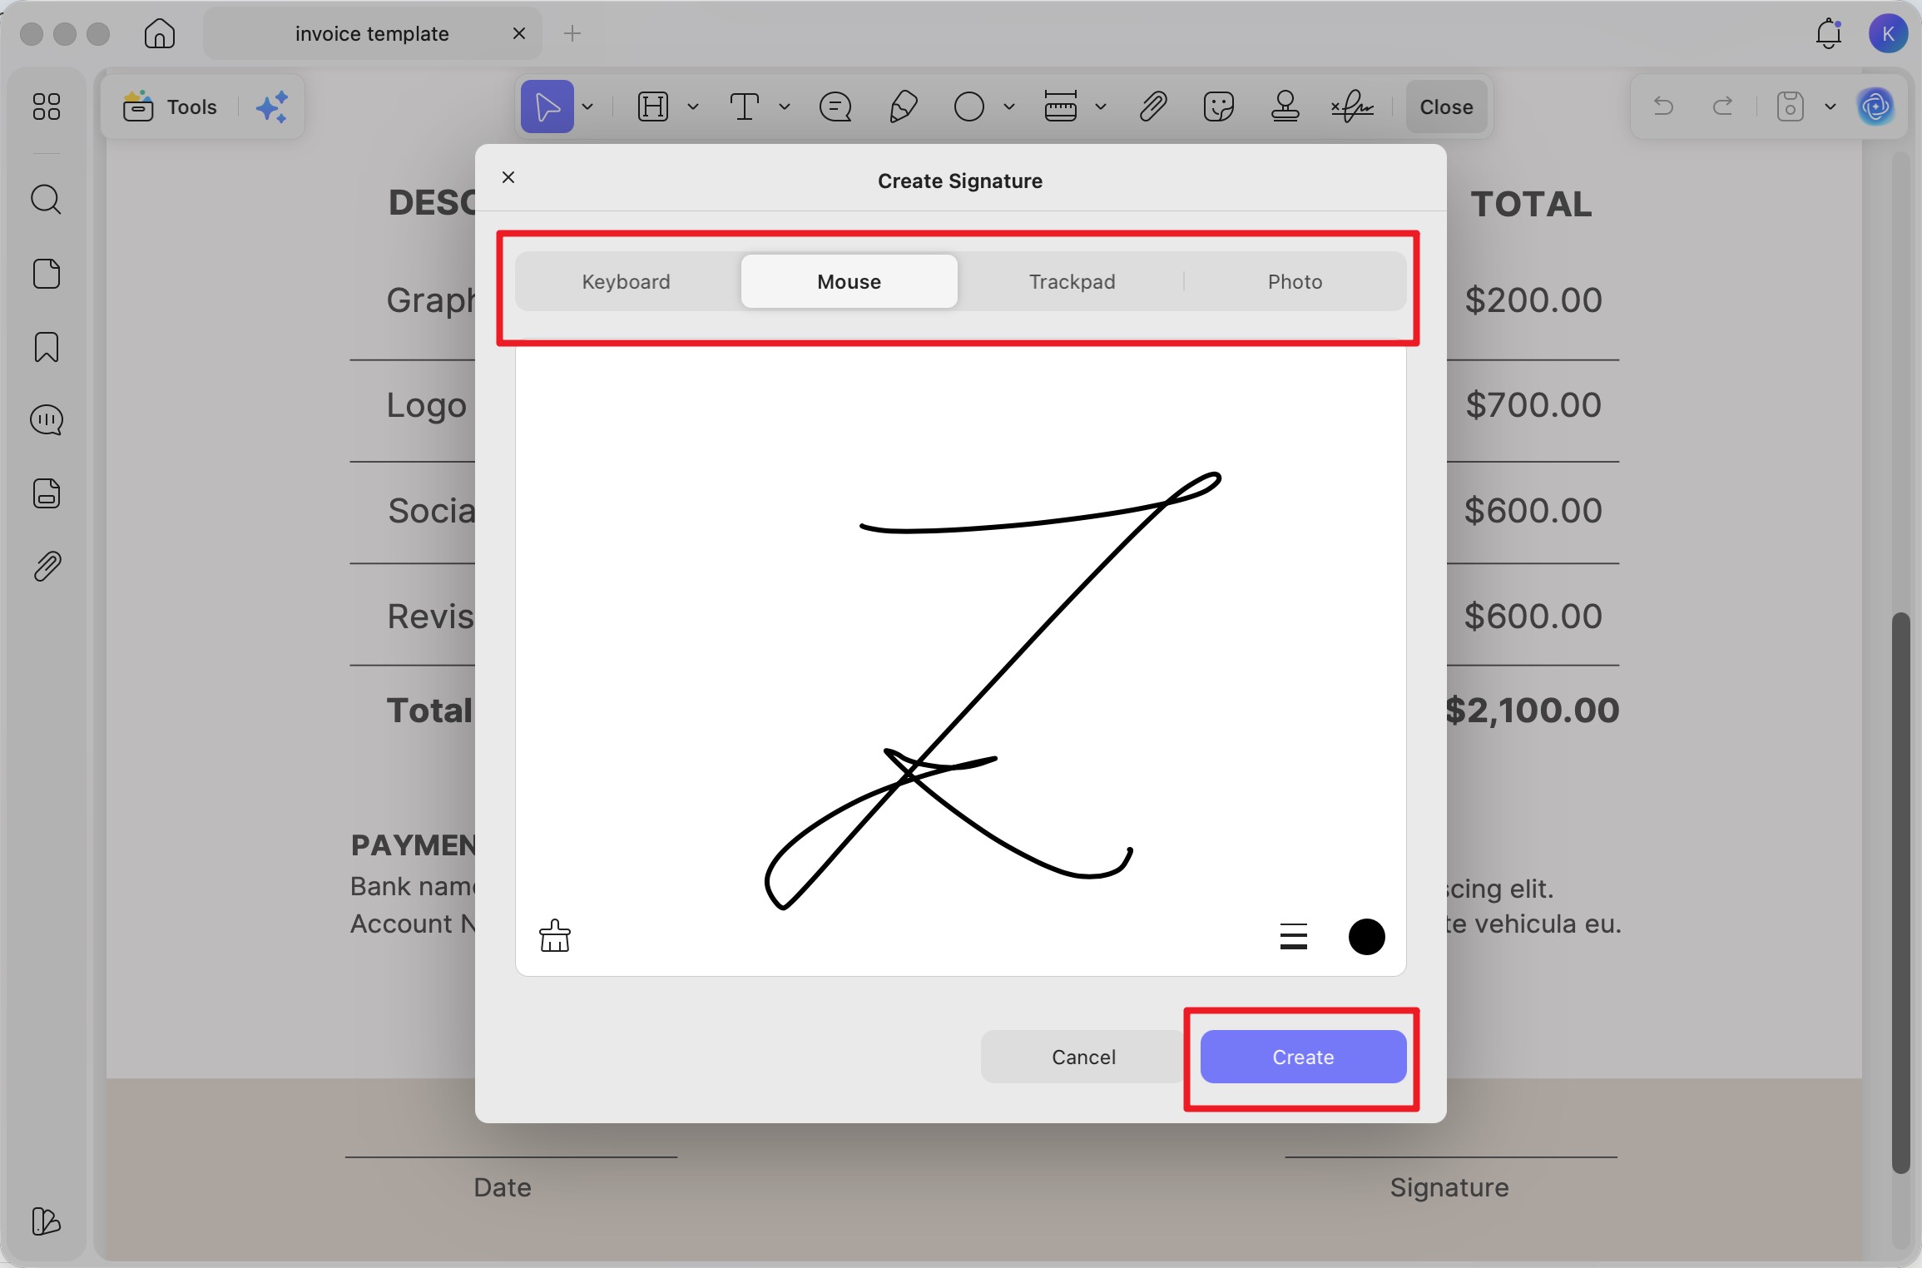Viewport: 1922px width, 1268px height.
Task: Switch to the Trackpad signature tab
Action: click(1072, 281)
